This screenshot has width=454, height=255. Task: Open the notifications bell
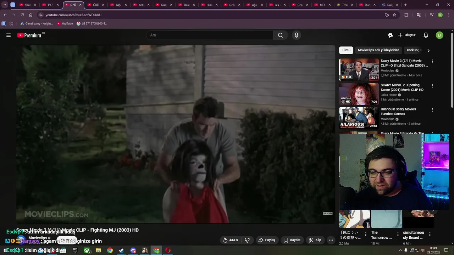426,35
